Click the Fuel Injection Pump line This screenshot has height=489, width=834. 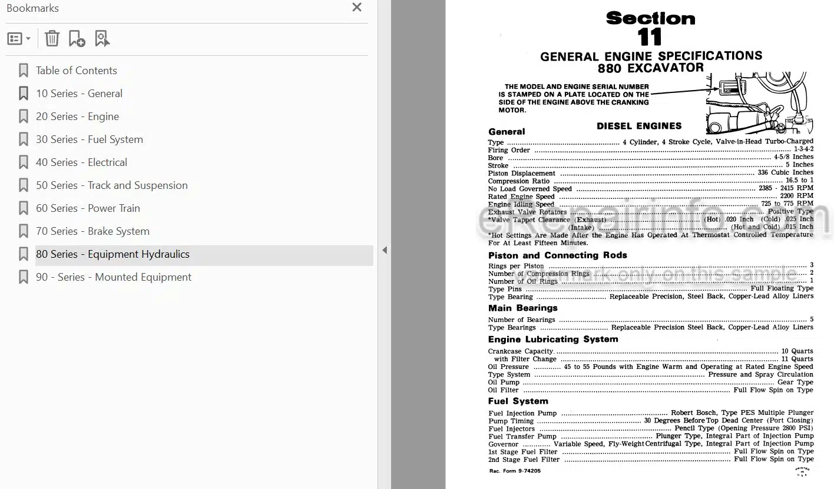(x=651, y=413)
